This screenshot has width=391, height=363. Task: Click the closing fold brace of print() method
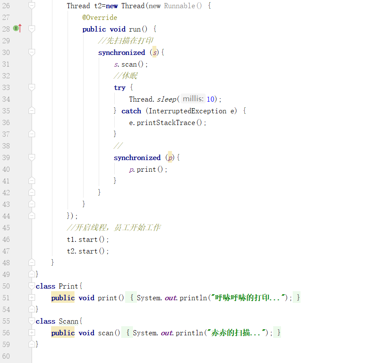click(297, 298)
